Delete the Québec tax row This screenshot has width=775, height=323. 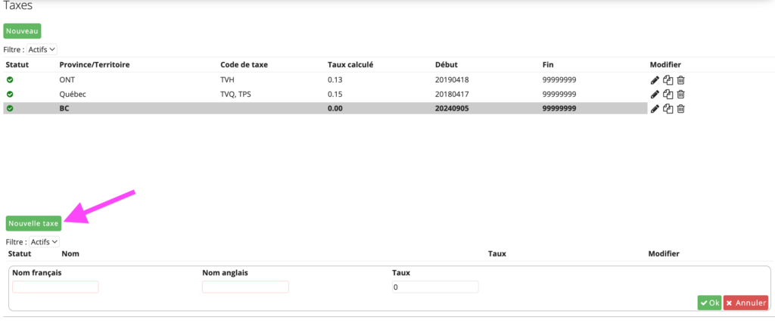coord(680,95)
